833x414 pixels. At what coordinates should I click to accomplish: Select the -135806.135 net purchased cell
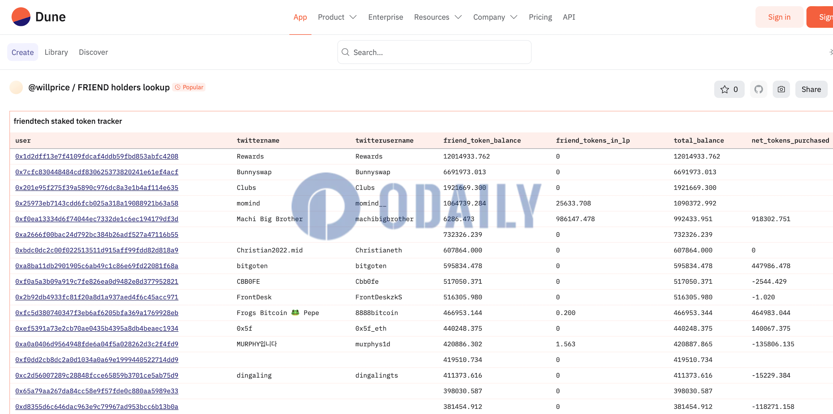tap(773, 344)
